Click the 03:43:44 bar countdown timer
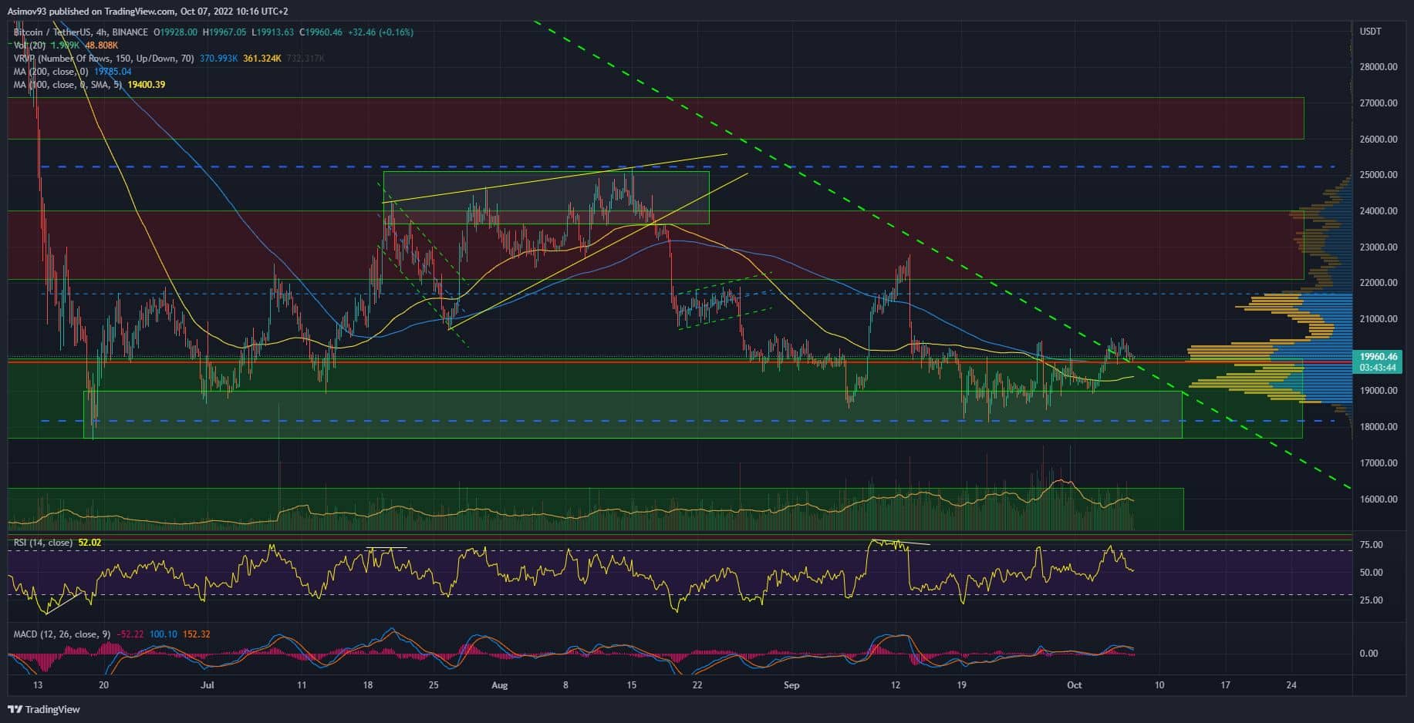The height and width of the screenshot is (723, 1414). pyautogui.click(x=1379, y=368)
